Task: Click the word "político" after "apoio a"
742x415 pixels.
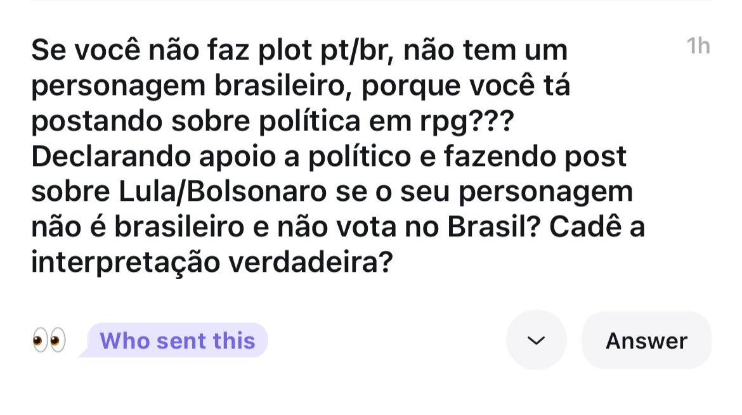Action: click(x=360, y=156)
